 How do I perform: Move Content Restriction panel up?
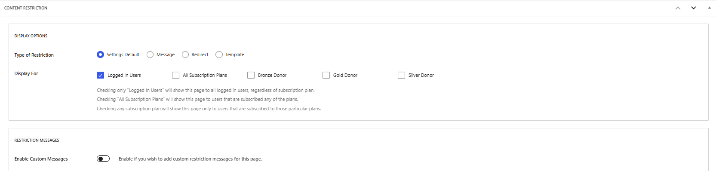(678, 8)
